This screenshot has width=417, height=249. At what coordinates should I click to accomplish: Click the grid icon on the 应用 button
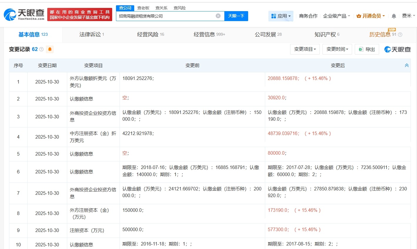click(273, 16)
